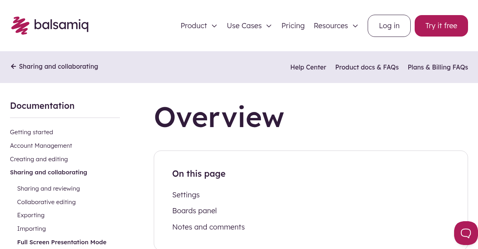Open the chat support widget
This screenshot has height=249, width=478.
pyautogui.click(x=466, y=233)
